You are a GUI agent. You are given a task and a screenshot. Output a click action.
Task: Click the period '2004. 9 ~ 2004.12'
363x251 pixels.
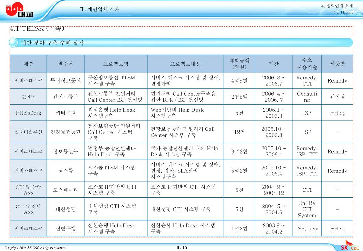tap(274, 190)
